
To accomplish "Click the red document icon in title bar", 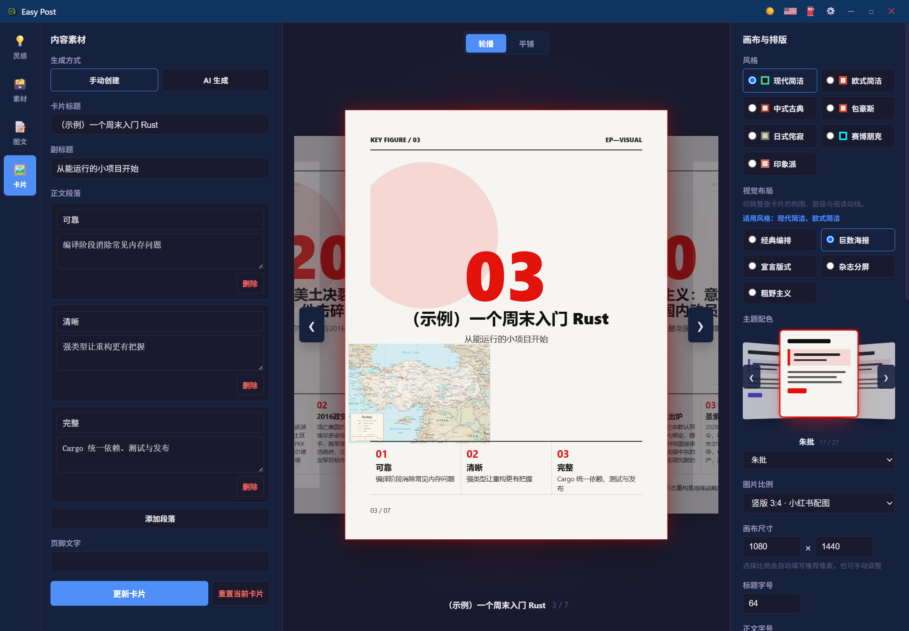I will tap(810, 11).
